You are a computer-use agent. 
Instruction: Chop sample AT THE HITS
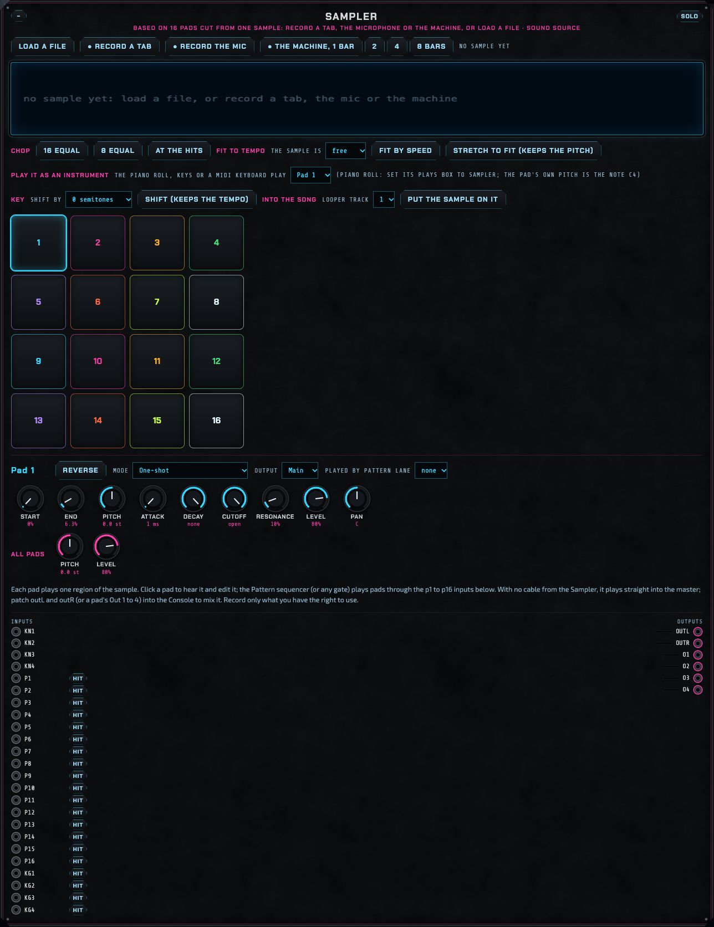pyautogui.click(x=179, y=151)
